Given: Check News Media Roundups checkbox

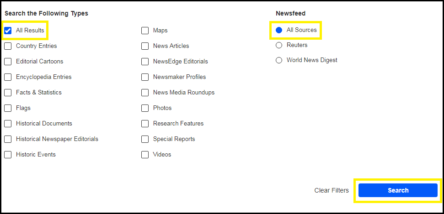Looking at the screenshot, I should click(x=145, y=93).
